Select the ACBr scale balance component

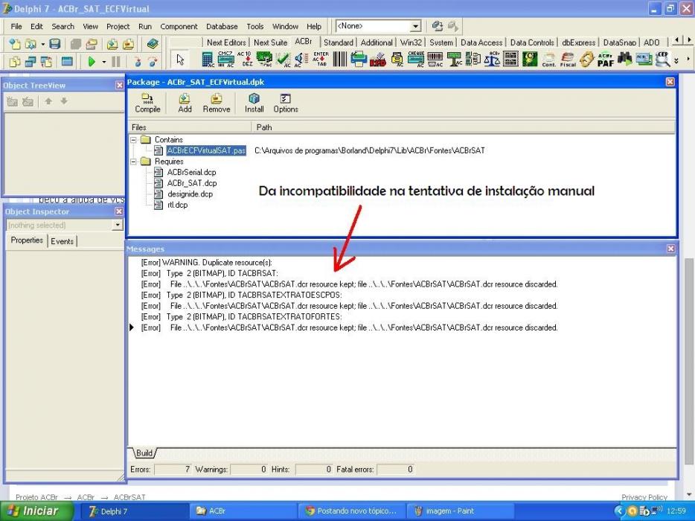[x=492, y=60]
